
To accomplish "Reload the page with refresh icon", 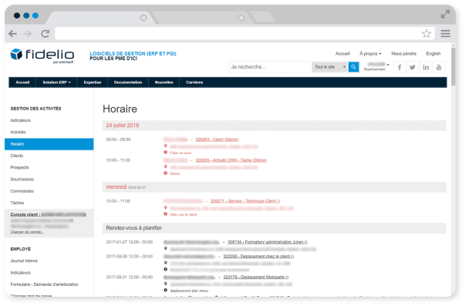I will click(45, 33).
